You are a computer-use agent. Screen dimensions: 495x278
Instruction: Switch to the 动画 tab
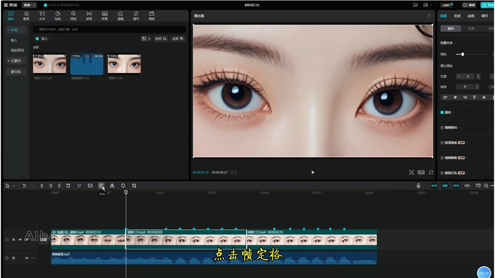click(471, 16)
